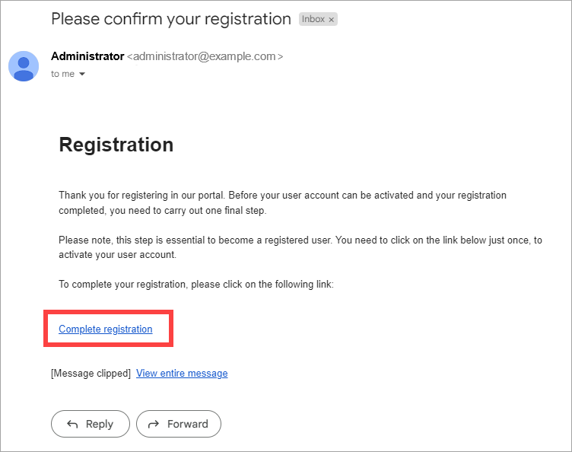Click the "to me" recipient text
572x452 pixels.
pyautogui.click(x=62, y=74)
